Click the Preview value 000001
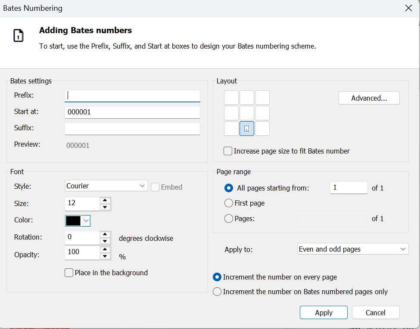 [78, 145]
